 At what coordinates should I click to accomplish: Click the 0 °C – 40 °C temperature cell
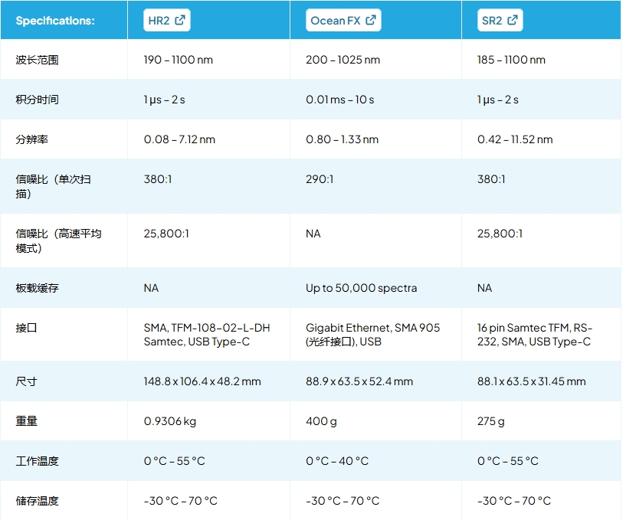click(x=337, y=461)
